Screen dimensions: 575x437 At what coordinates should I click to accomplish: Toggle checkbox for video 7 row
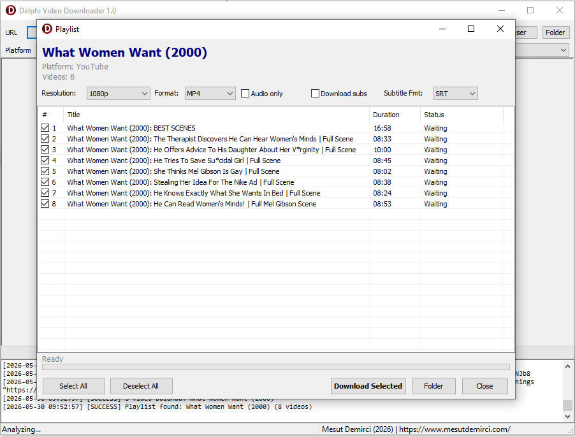point(45,192)
